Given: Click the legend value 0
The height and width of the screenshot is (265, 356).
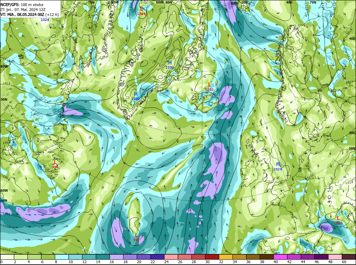Looking at the screenshot, I should coord(1,262).
